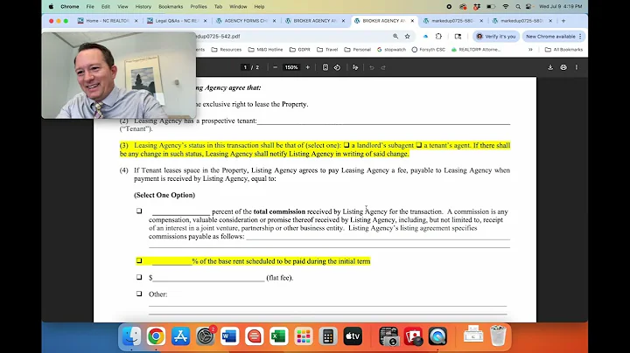Expand hidden bookmarks overflow chevron
This screenshot has width=630, height=353.
(530, 49)
